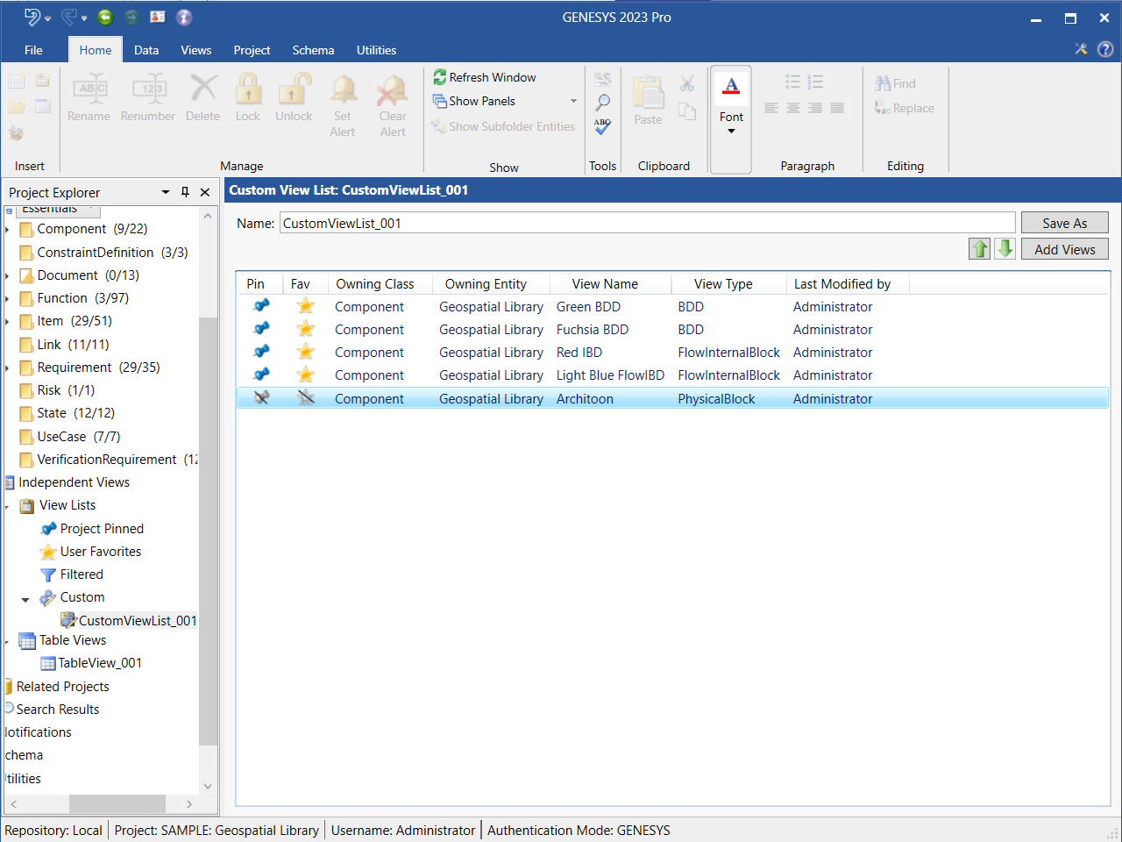This screenshot has height=842, width=1122.
Task: Click the Refresh Window icon
Action: (x=440, y=77)
